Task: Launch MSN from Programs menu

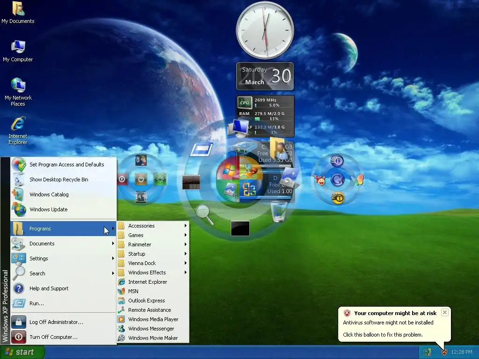Action: click(153, 291)
